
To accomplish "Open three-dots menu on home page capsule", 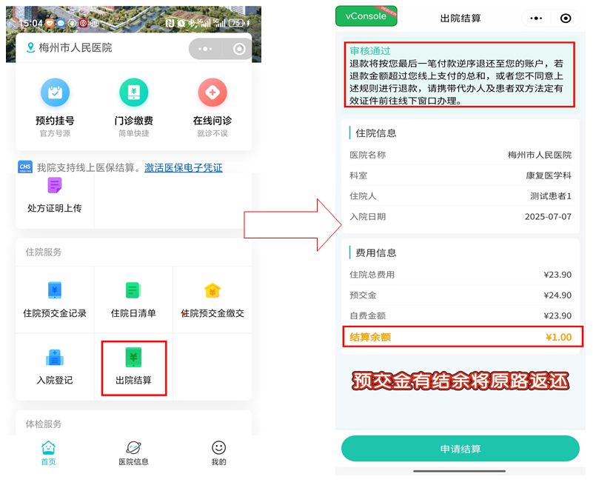I will 206,50.
